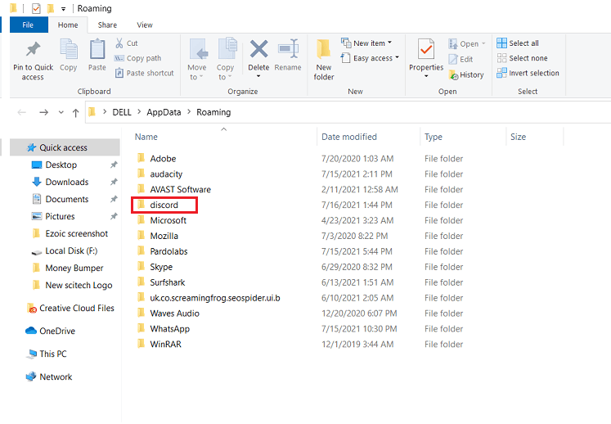
Task: Create a New folder
Action: (324, 60)
